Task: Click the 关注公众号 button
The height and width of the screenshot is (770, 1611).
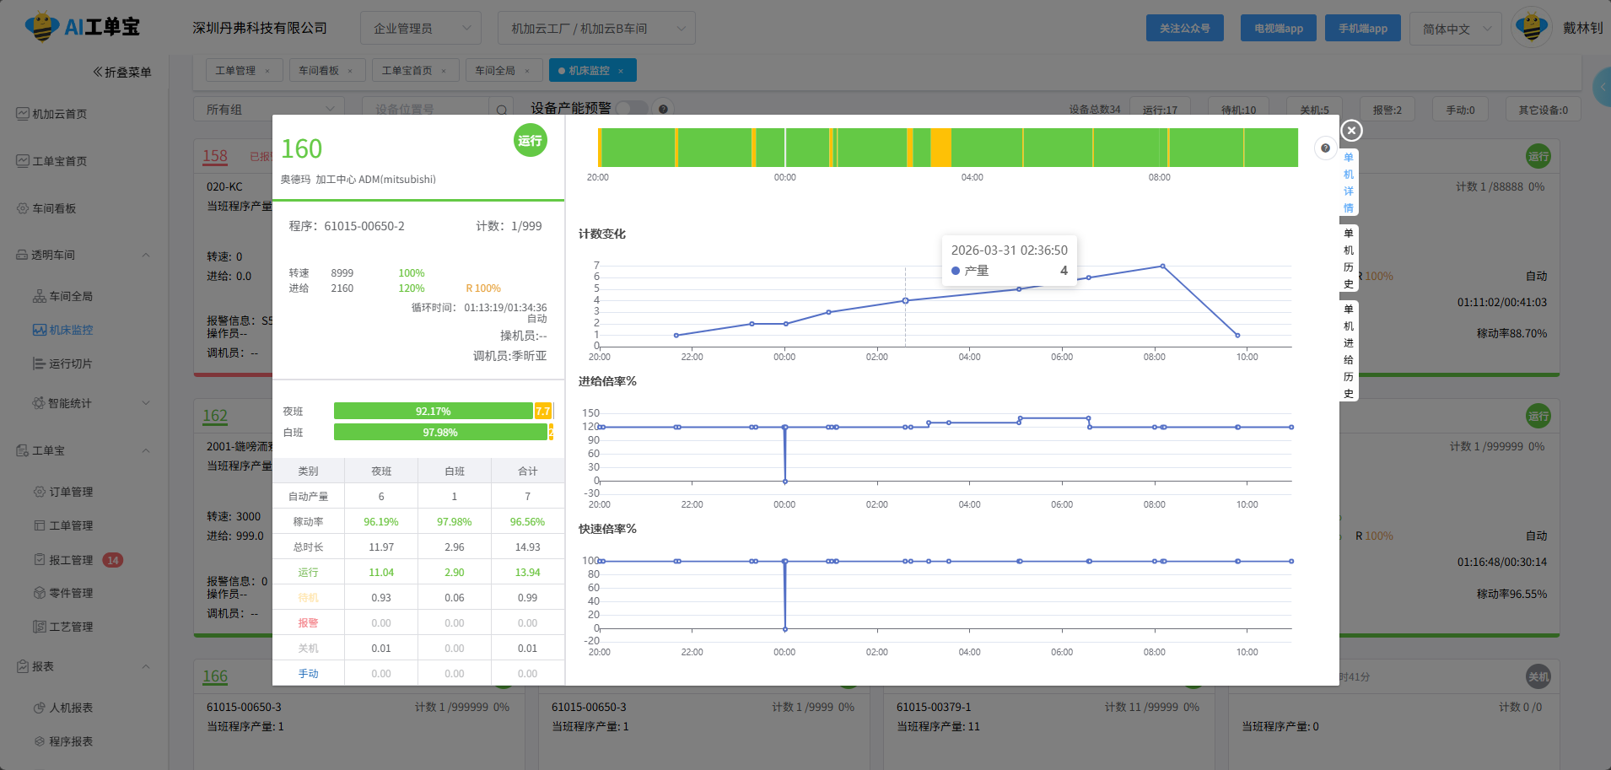Action: coord(1184,29)
